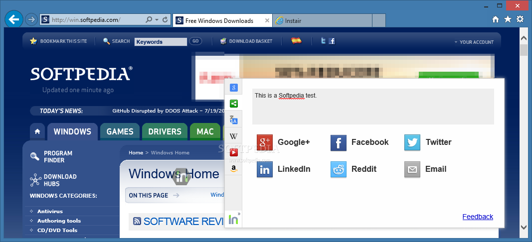Go back with the browser back arrow
The height and width of the screenshot is (242, 532).
14,19
